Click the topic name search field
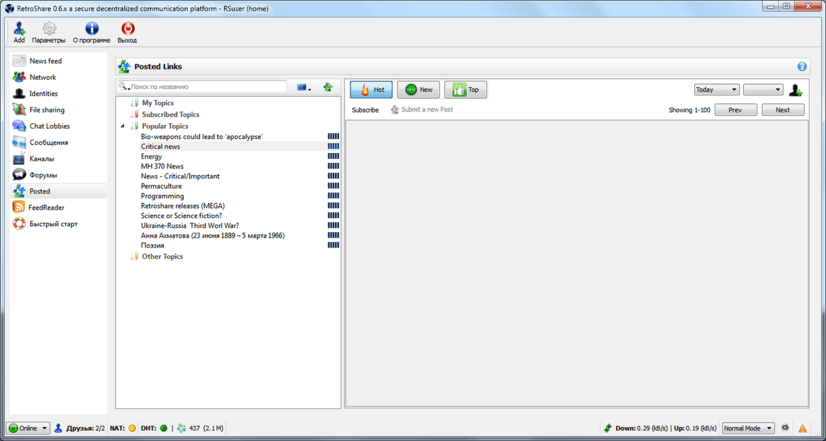The width and height of the screenshot is (826, 441). (x=206, y=87)
